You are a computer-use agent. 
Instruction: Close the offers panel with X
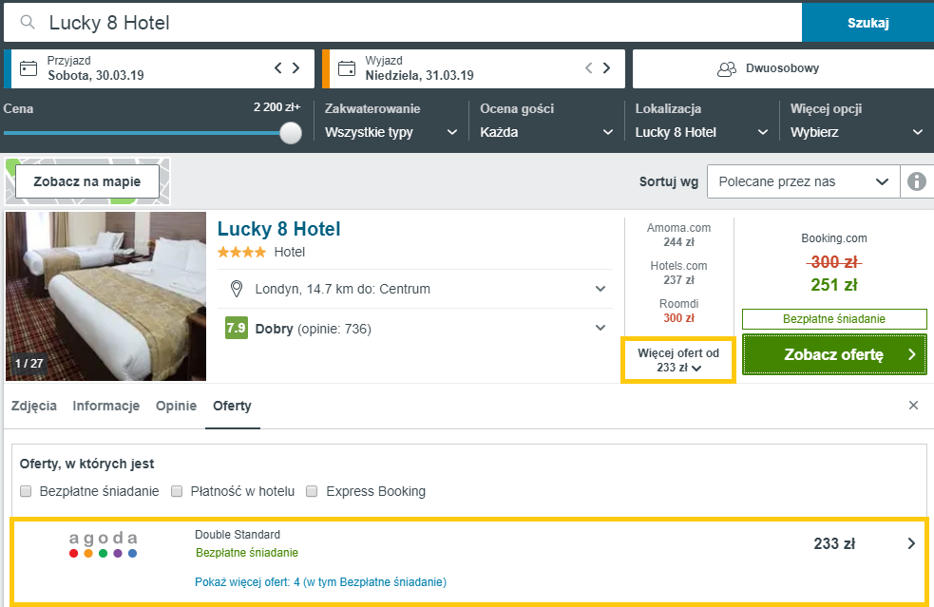(x=913, y=406)
